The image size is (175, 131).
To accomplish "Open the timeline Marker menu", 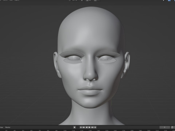I will click(x=8, y=127).
